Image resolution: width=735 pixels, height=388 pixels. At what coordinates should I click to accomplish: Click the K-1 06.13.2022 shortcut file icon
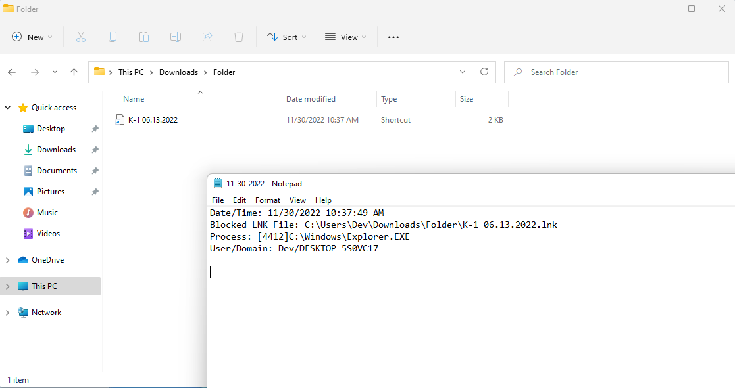(x=120, y=119)
